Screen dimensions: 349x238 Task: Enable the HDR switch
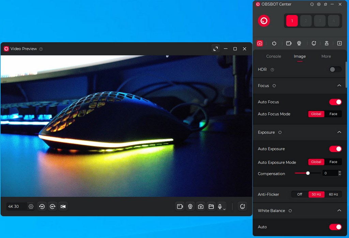point(335,69)
